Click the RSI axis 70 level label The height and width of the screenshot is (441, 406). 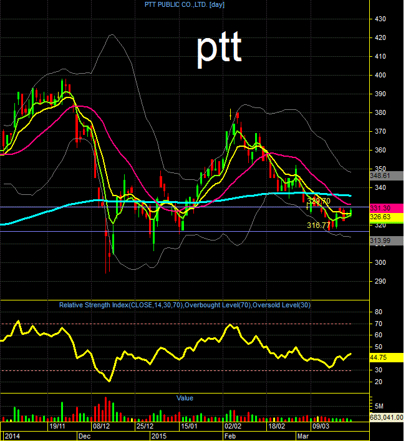379,324
